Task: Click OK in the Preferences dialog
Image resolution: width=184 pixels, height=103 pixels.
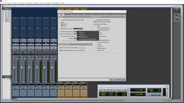Action: (x=121, y=80)
